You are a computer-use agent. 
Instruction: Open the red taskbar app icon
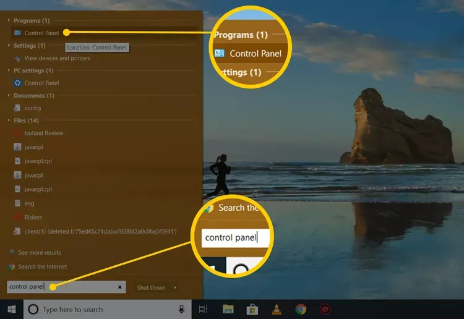pos(325,309)
